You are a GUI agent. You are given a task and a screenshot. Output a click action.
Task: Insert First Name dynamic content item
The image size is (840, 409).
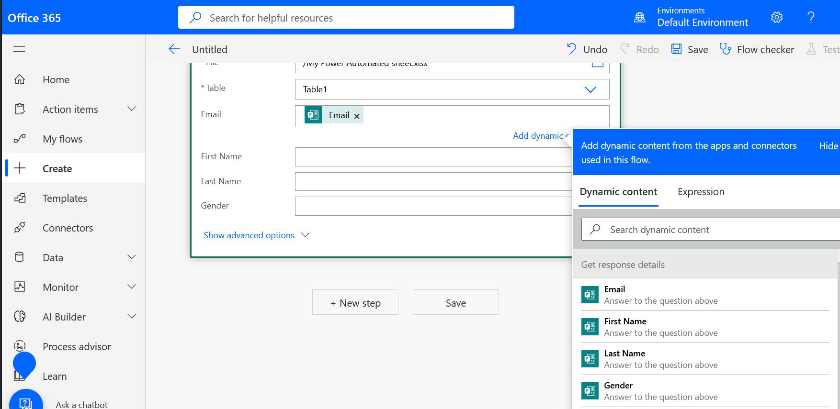705,327
